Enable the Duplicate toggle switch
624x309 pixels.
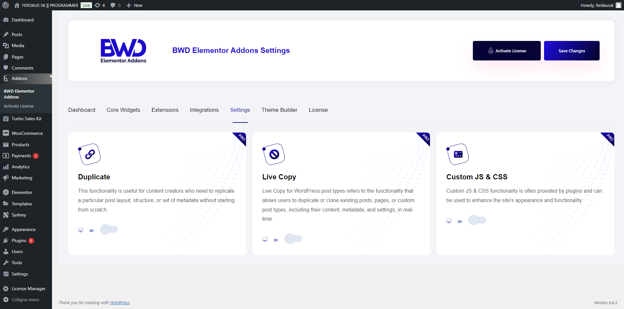tap(109, 229)
